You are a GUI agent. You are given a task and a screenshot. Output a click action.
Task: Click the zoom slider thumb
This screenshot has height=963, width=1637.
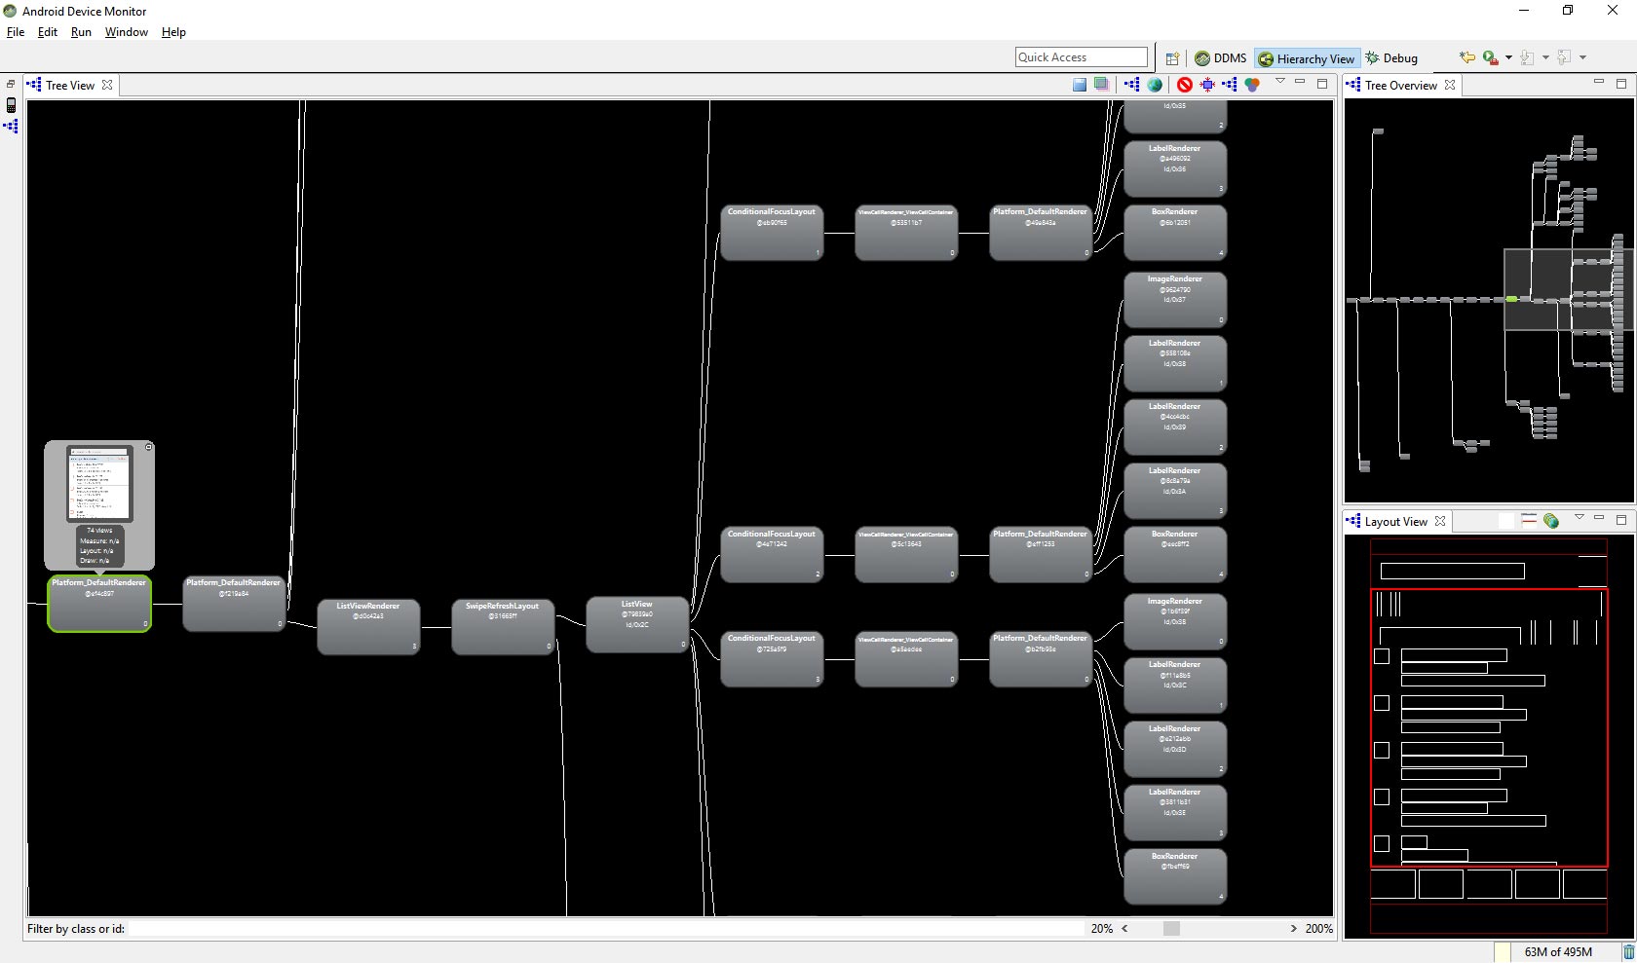tap(1171, 929)
